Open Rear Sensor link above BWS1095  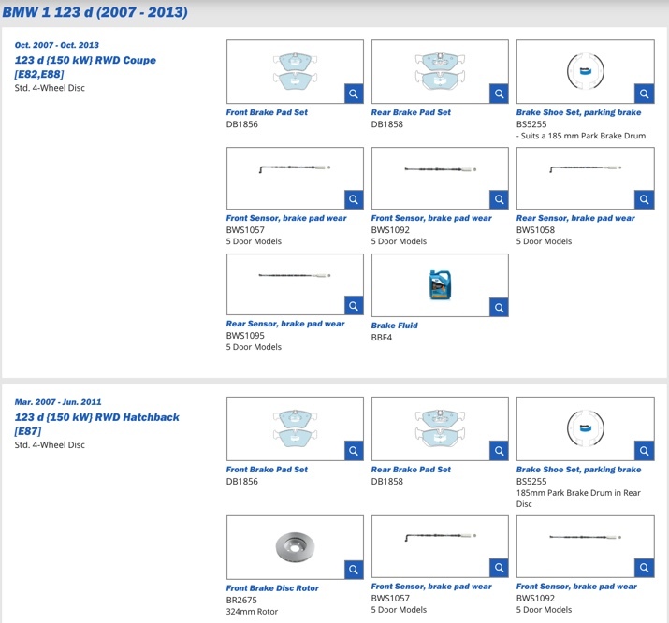pyautogui.click(x=285, y=324)
